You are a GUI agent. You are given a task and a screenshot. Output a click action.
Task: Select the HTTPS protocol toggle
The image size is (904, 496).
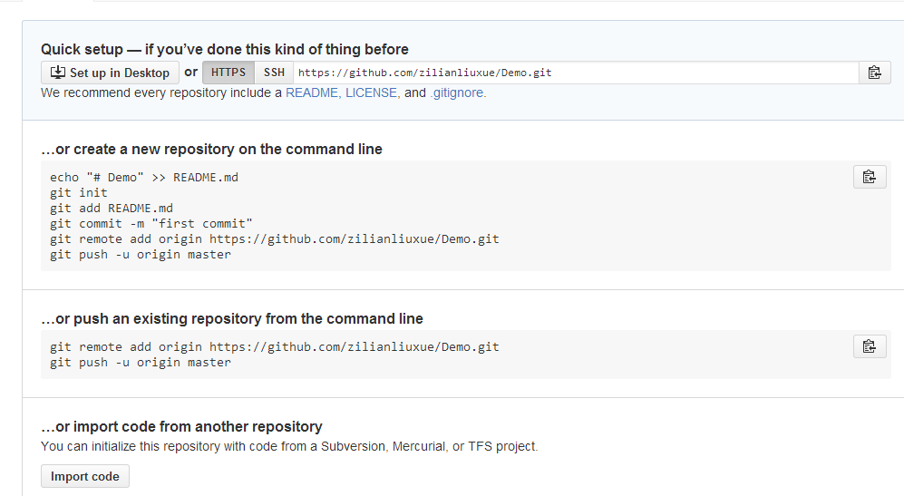click(x=228, y=73)
